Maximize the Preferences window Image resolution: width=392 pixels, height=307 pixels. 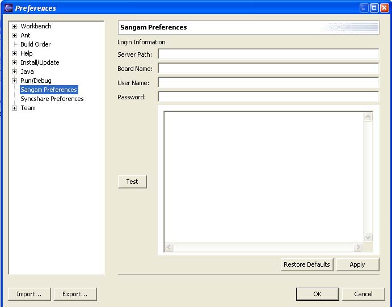pyautogui.click(x=374, y=8)
